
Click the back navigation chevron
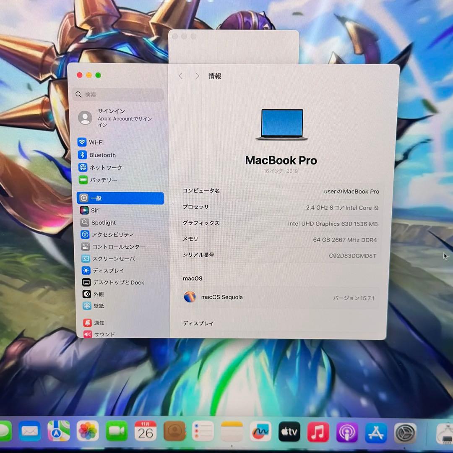pos(180,76)
